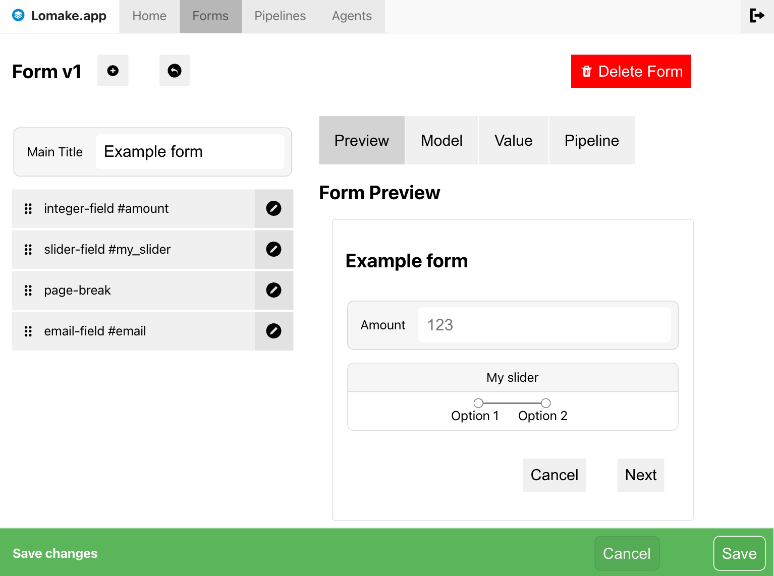This screenshot has width=774, height=576.
Task: Click the red Delete Form button
Action: point(631,71)
